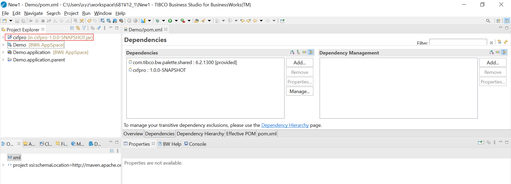Close the Demo/pom.xml editor tab
The height and width of the screenshot is (184, 511).
click(x=166, y=29)
